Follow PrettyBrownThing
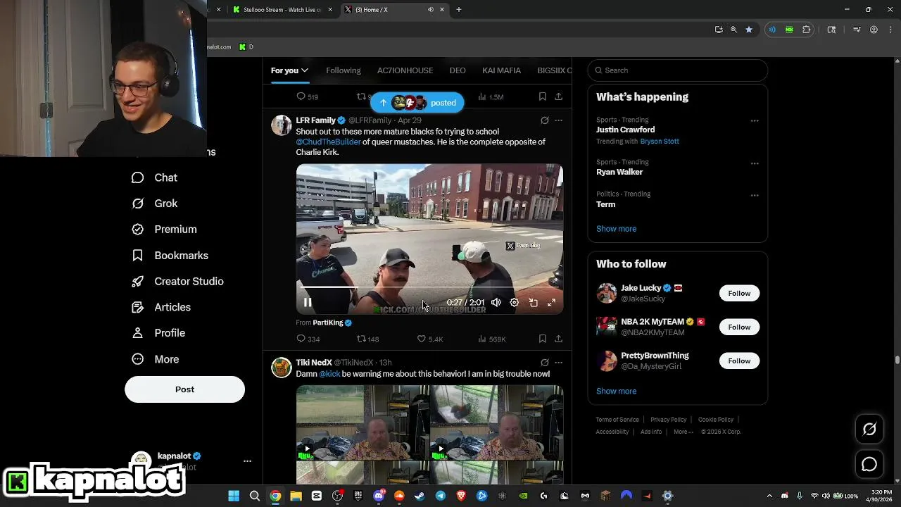 click(x=739, y=361)
